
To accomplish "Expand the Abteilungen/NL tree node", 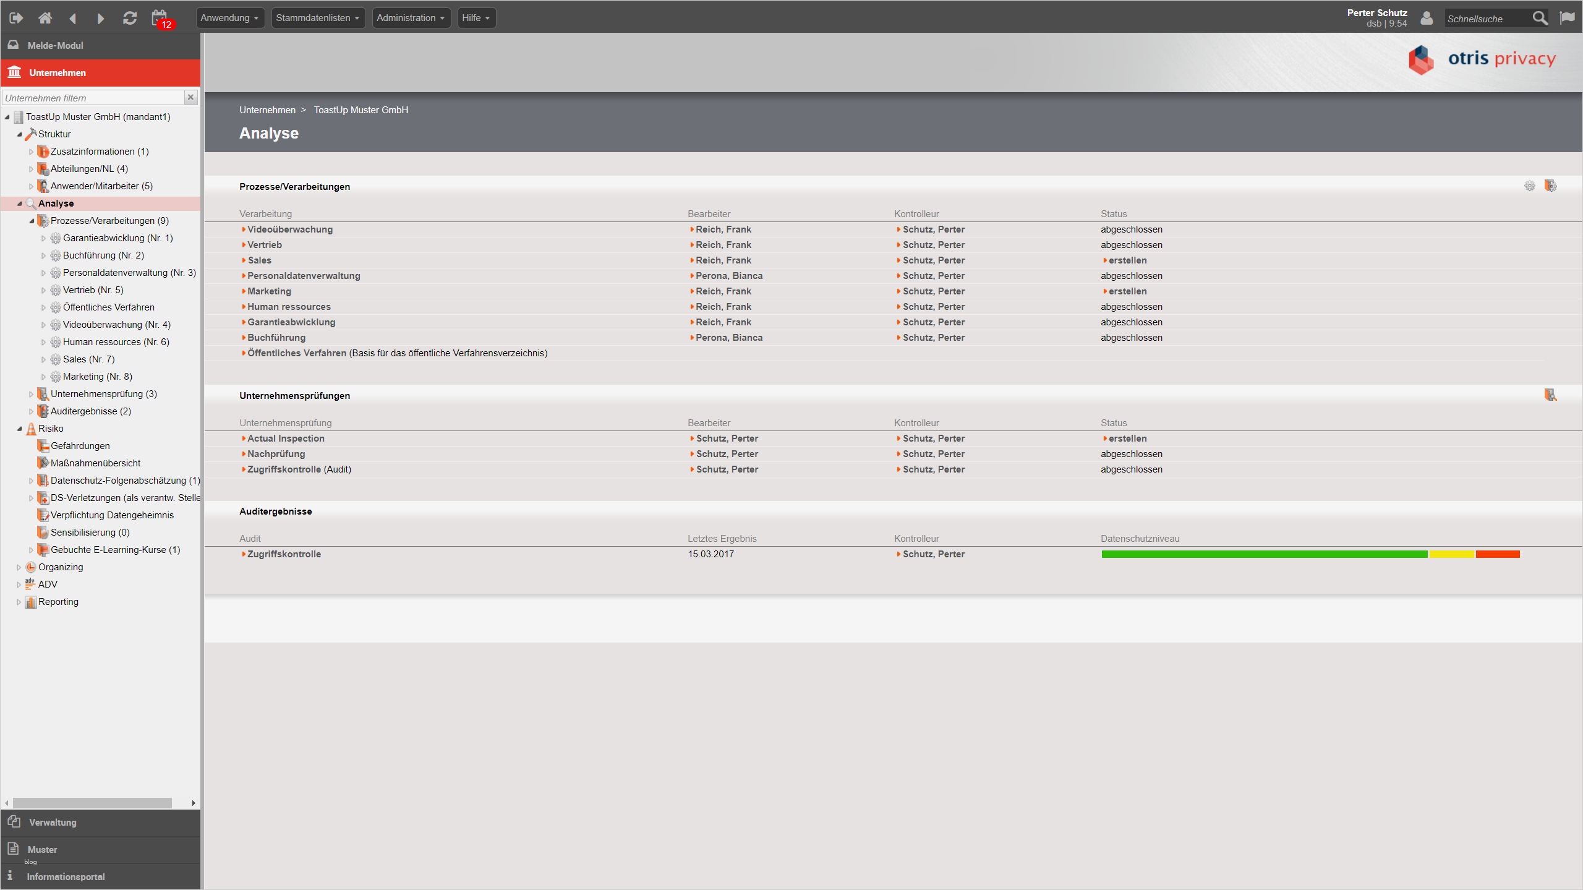I will [31, 169].
